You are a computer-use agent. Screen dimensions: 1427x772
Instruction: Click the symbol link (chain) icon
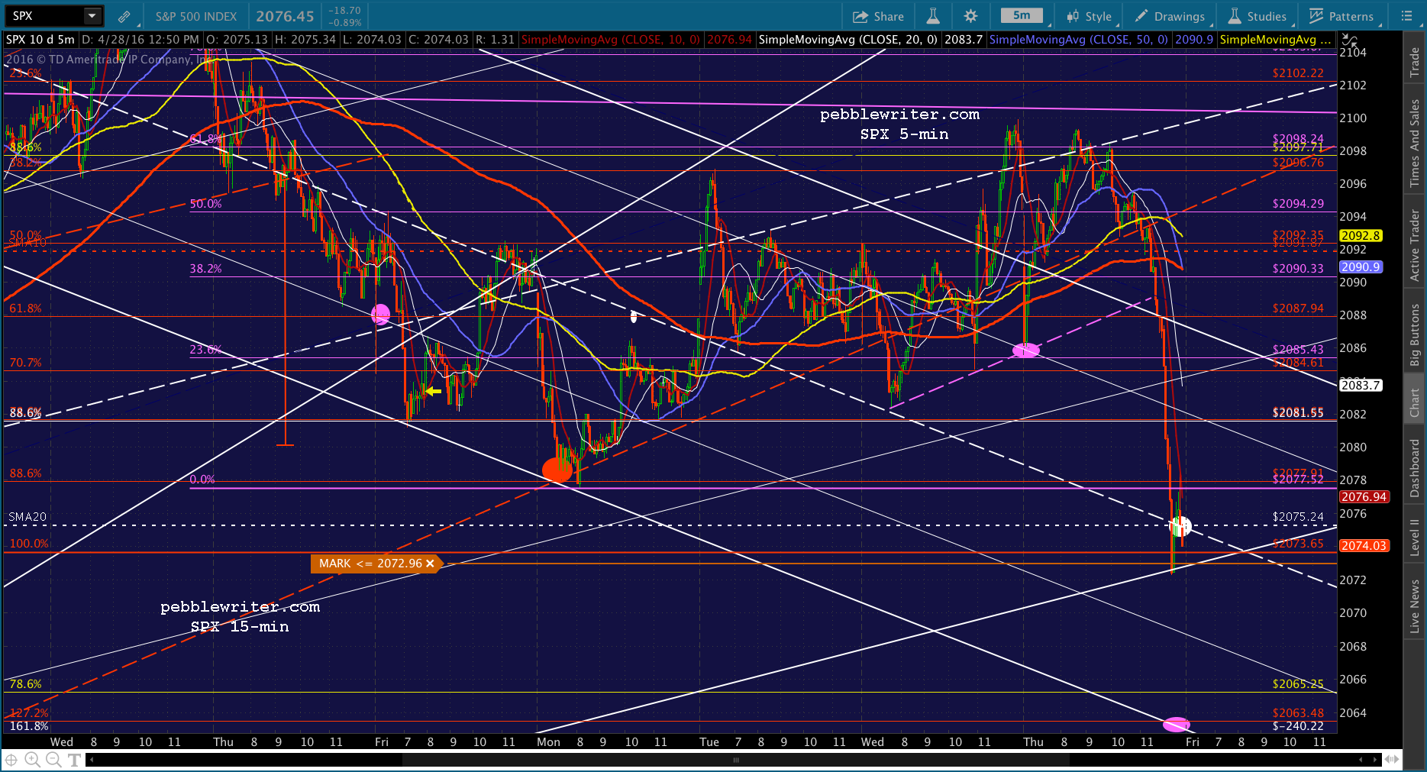(124, 16)
